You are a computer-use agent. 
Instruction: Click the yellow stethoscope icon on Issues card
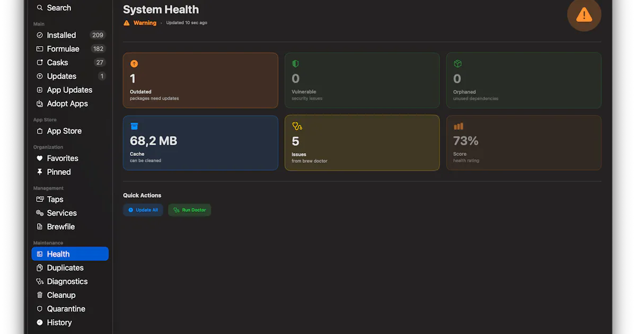(297, 126)
